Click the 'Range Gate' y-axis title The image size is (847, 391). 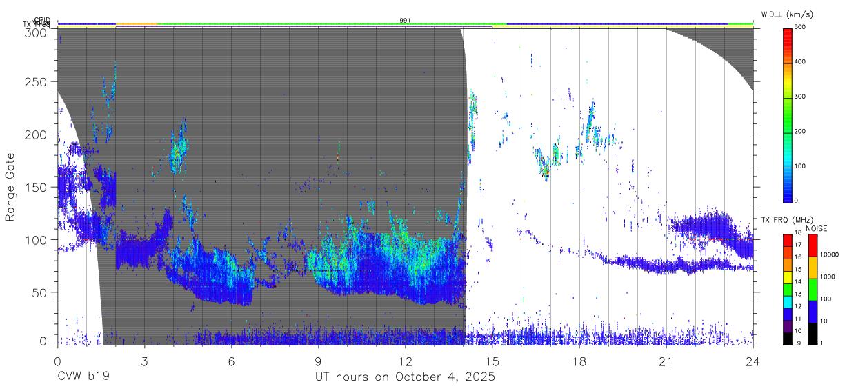[10, 188]
